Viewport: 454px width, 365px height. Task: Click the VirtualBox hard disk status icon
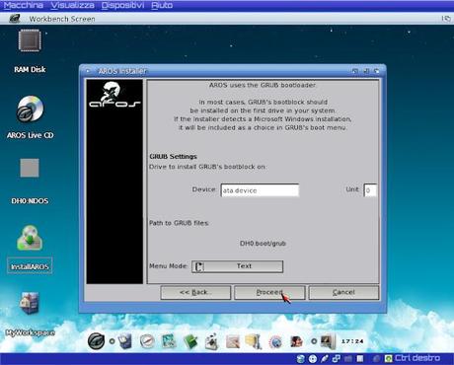click(300, 358)
